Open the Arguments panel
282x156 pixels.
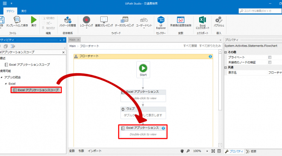point(81,151)
